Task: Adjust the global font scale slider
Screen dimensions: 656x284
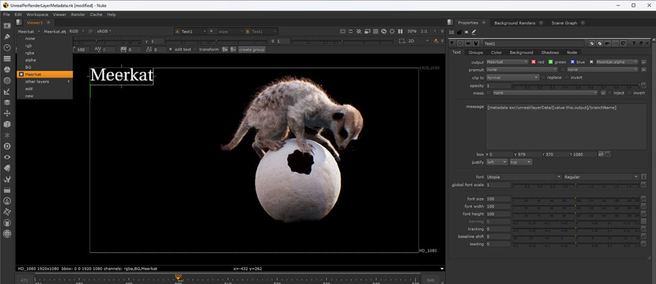Action: [576, 185]
